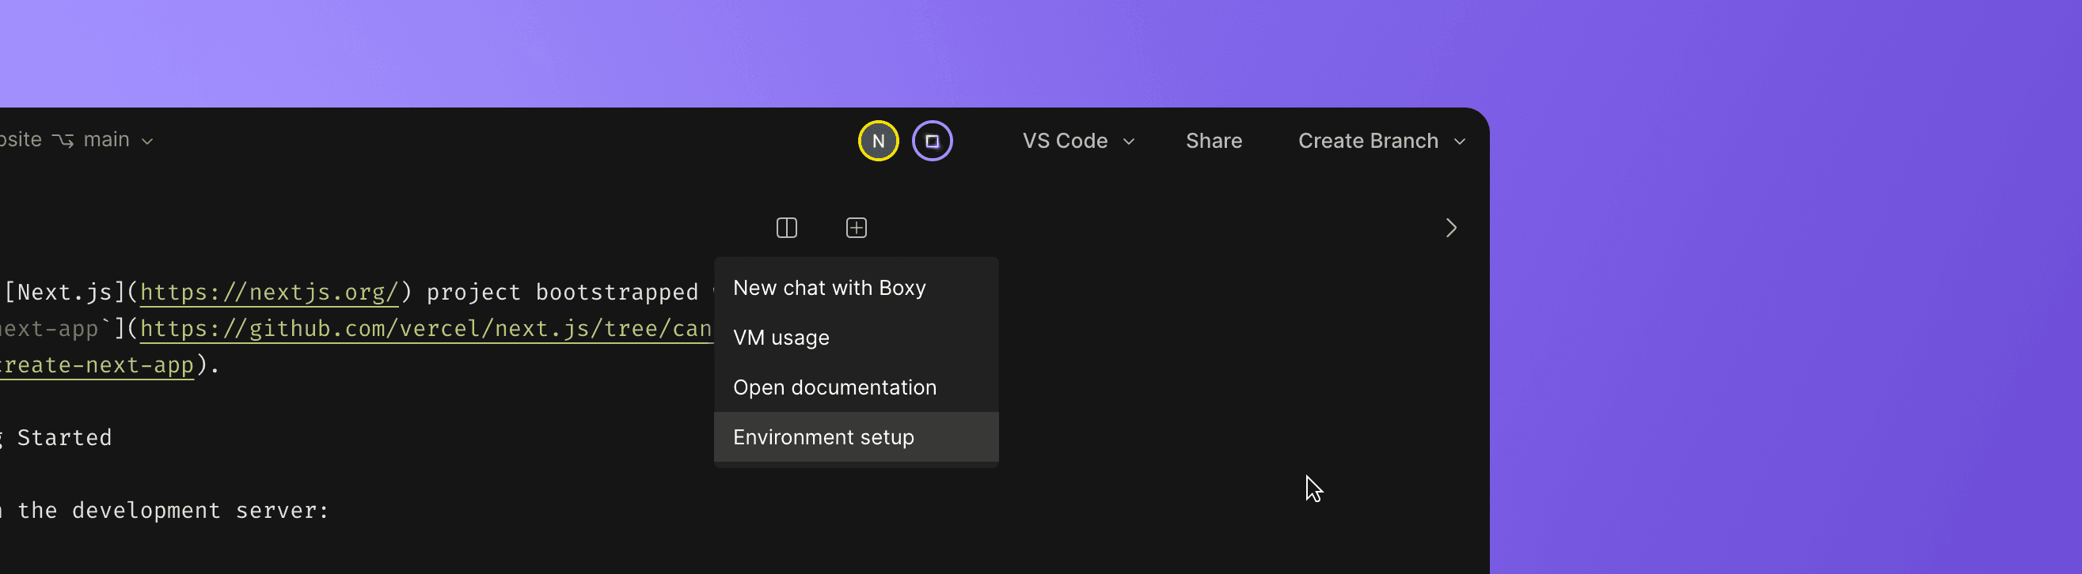2082x574 pixels.
Task: Select New chat with Boxy
Action: click(828, 289)
